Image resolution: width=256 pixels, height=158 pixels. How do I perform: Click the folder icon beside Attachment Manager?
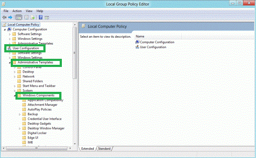click(24, 105)
